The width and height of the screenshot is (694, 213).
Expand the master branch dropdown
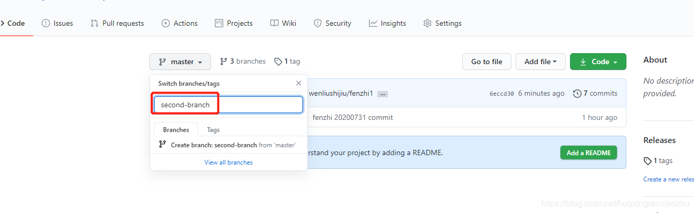(180, 62)
